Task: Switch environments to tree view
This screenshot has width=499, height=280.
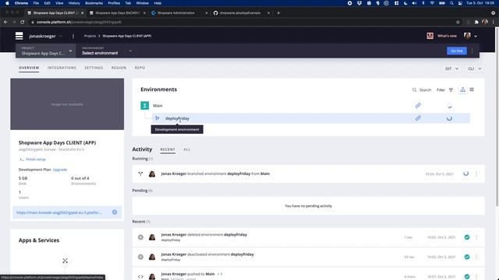Action: 462,90
